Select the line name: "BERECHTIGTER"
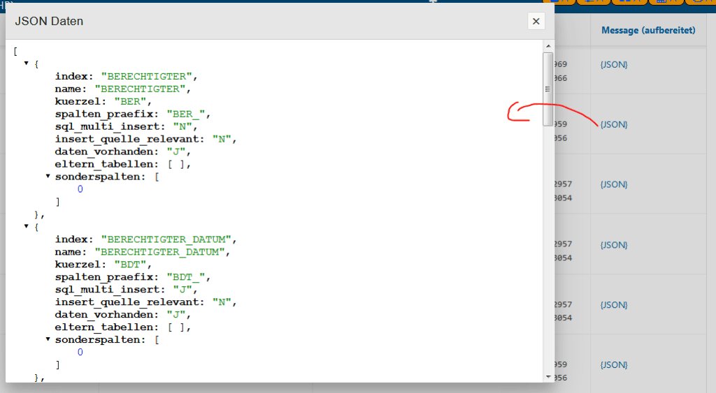 point(123,89)
